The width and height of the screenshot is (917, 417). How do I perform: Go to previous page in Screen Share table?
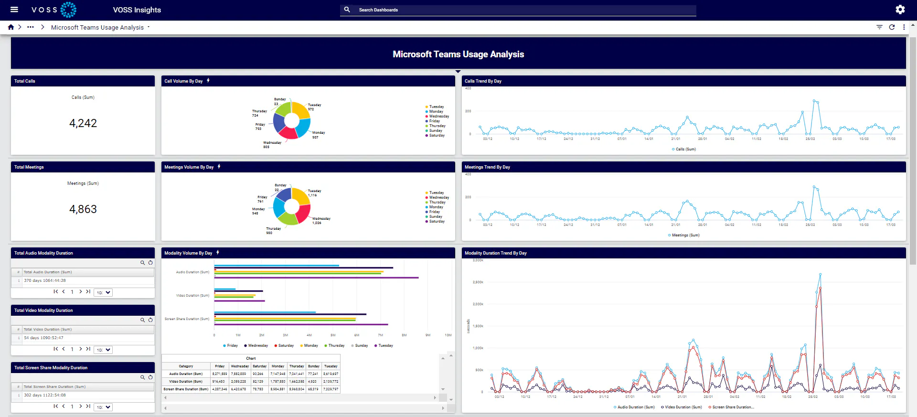click(x=64, y=406)
